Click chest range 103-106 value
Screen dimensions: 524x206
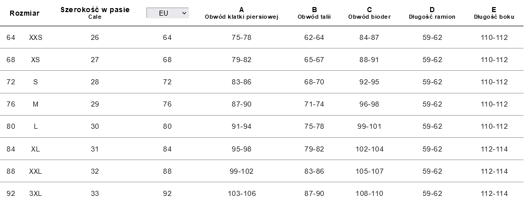click(x=241, y=193)
